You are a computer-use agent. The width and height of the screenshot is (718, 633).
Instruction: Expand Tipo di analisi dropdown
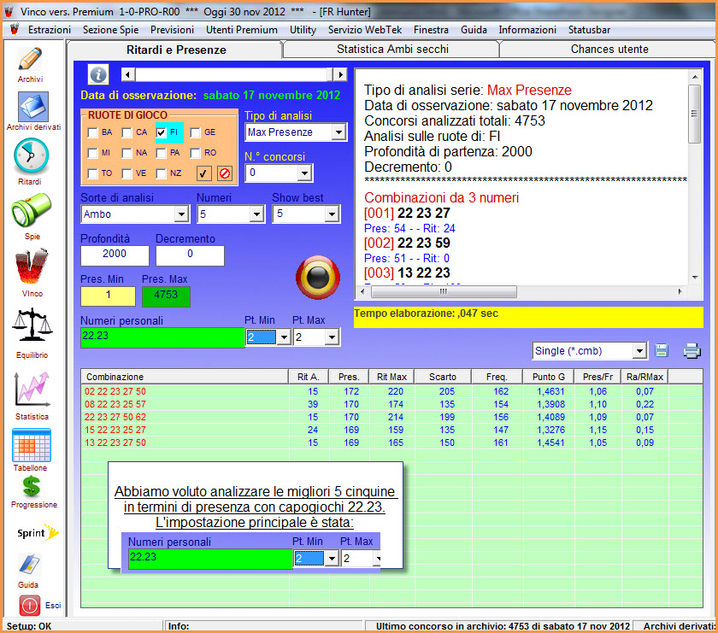coord(338,132)
